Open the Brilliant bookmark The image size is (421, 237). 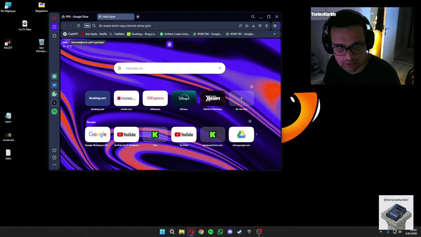click(x=175, y=34)
